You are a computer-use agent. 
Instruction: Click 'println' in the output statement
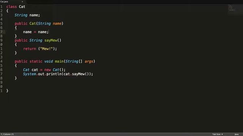[x=54, y=74]
